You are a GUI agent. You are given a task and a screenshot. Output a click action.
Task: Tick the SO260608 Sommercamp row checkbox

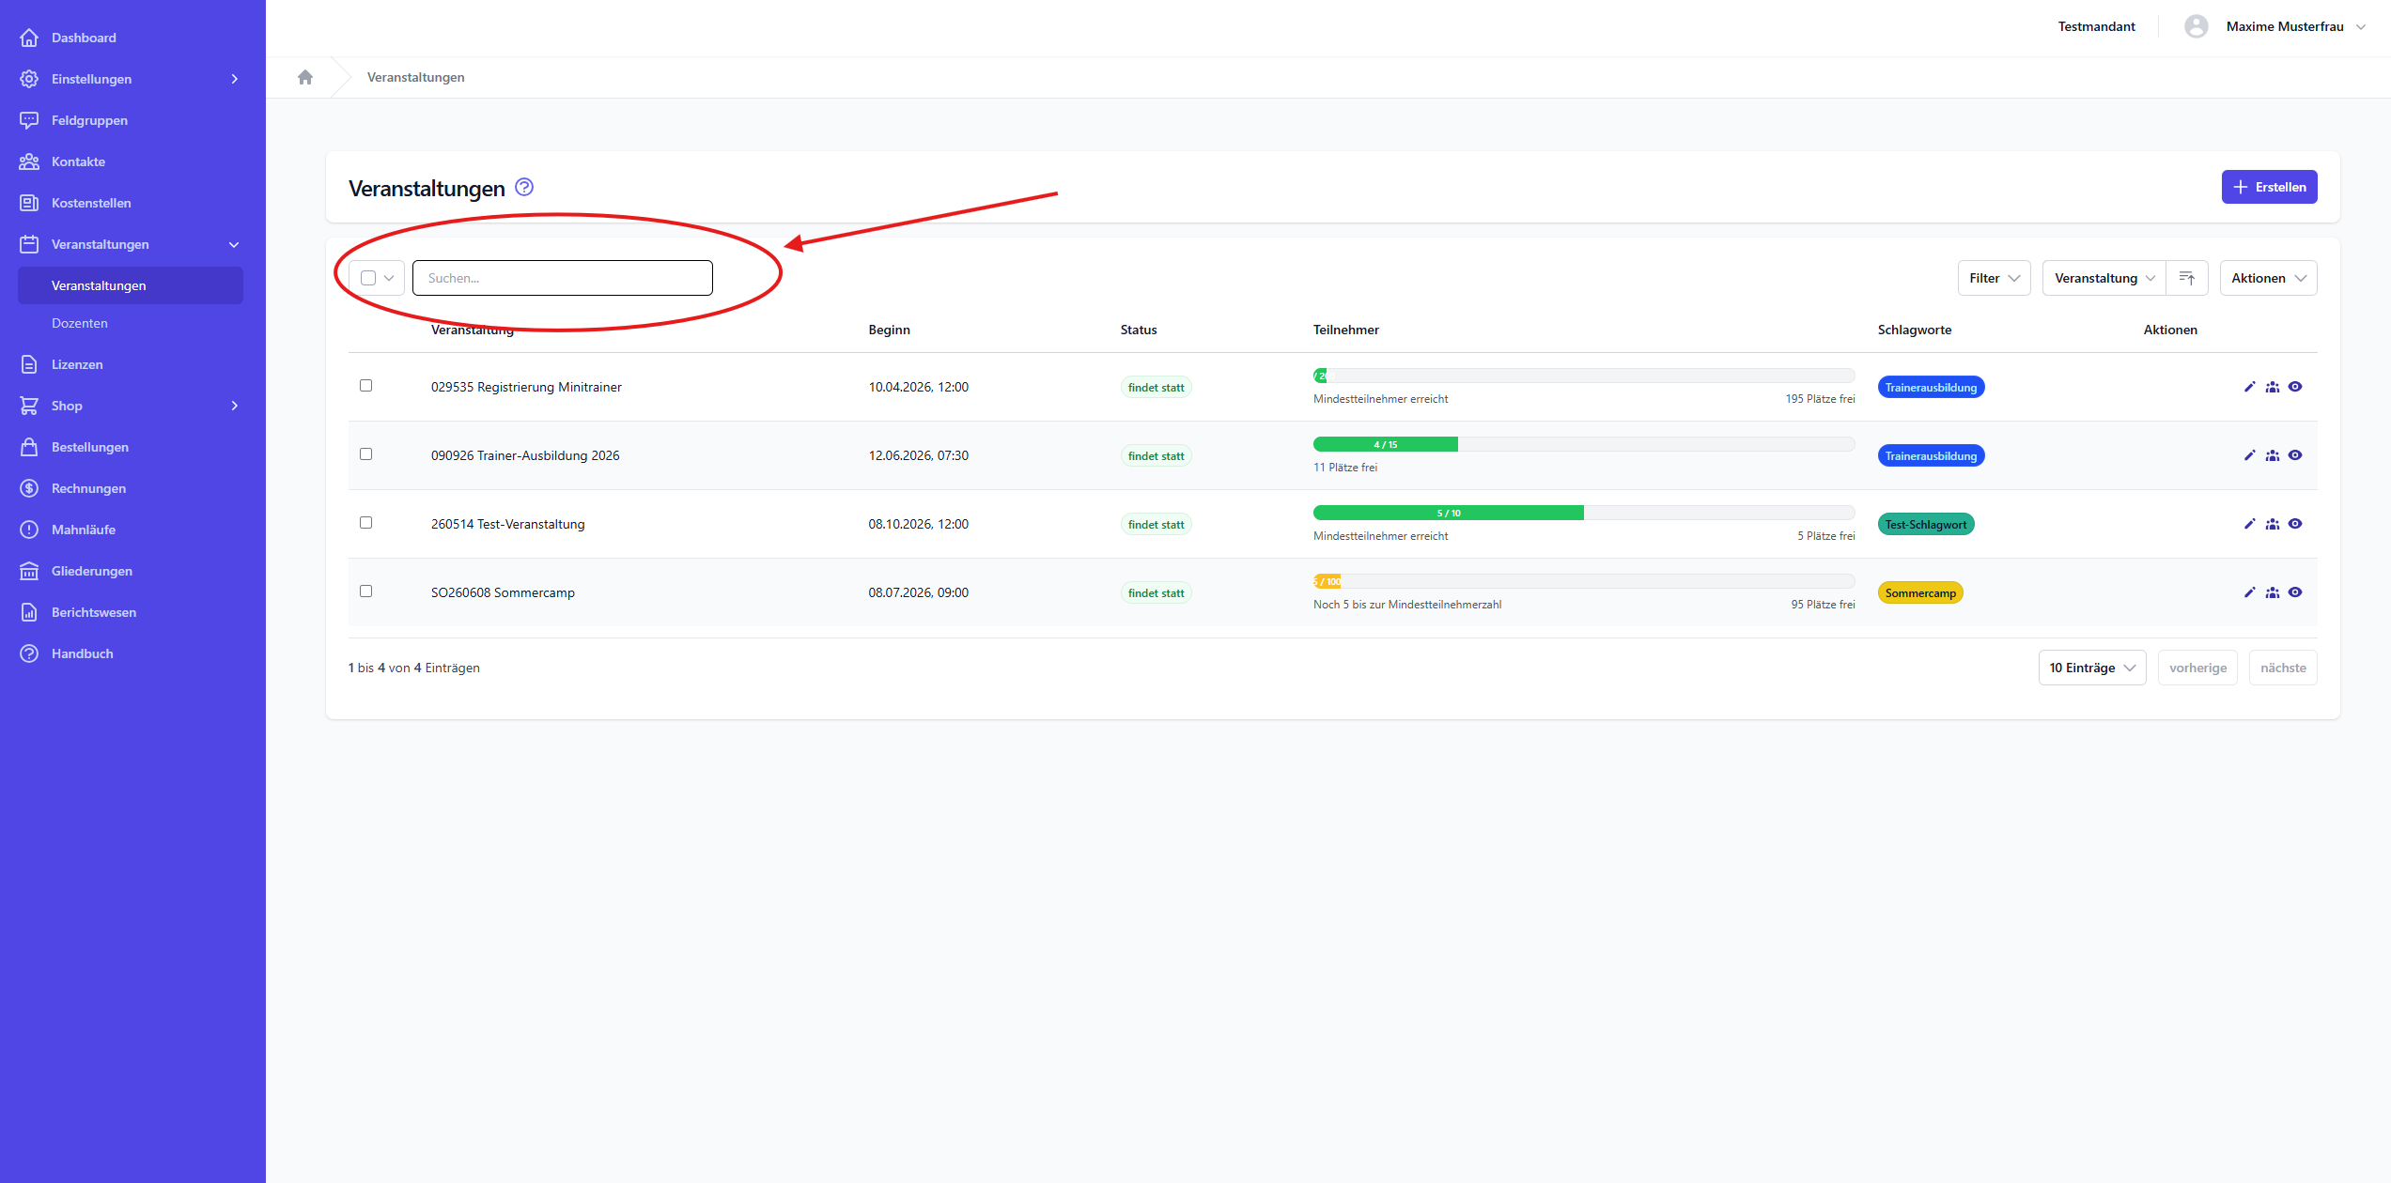point(366,591)
